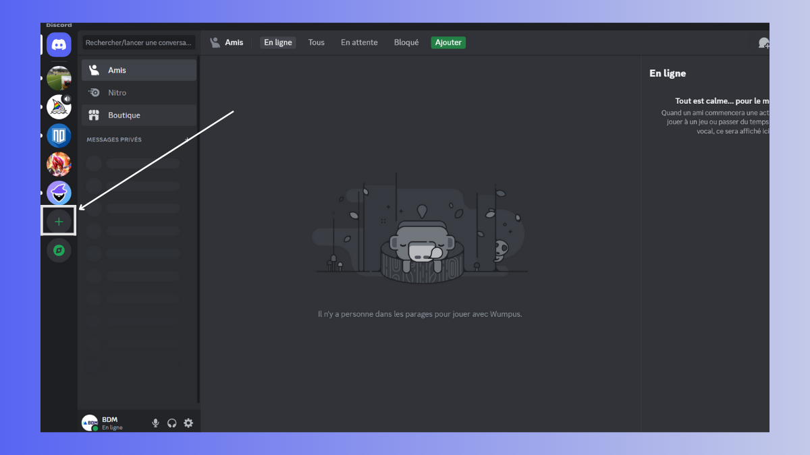Switch to the En attente tab
This screenshot has height=455, width=810.
(359, 42)
